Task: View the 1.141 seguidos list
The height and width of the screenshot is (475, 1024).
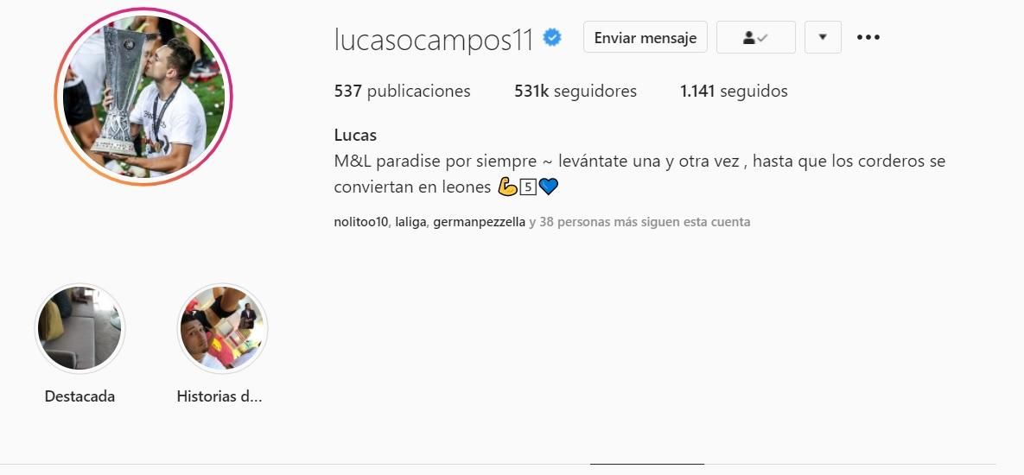Action: (x=734, y=91)
